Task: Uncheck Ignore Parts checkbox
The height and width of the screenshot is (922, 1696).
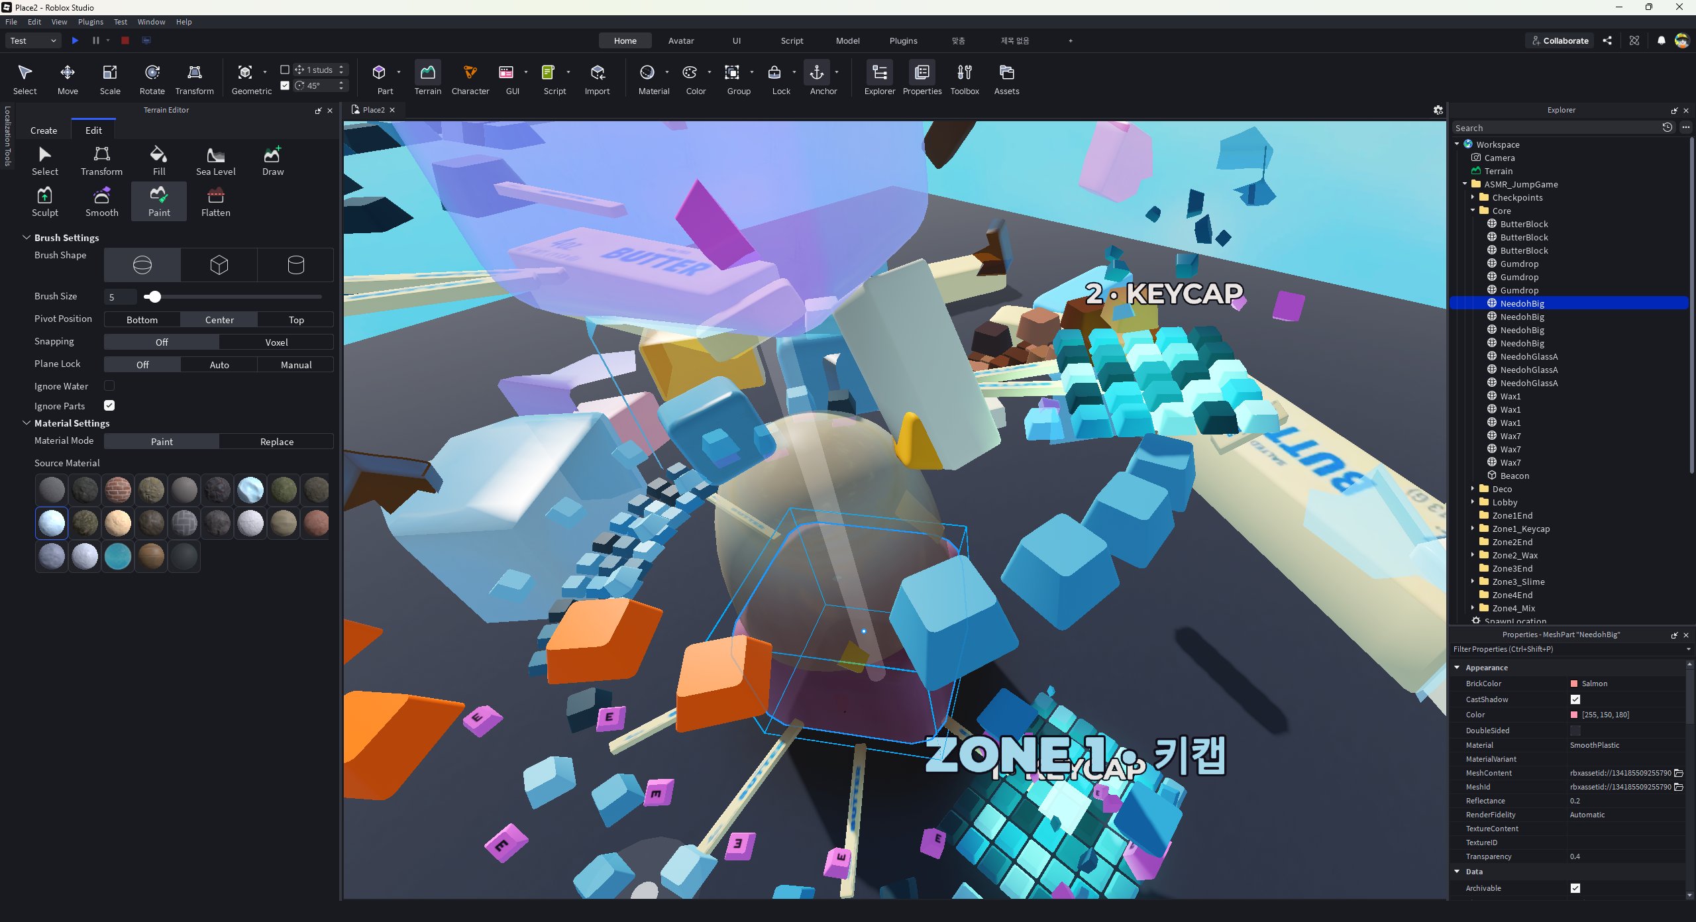Action: tap(109, 405)
